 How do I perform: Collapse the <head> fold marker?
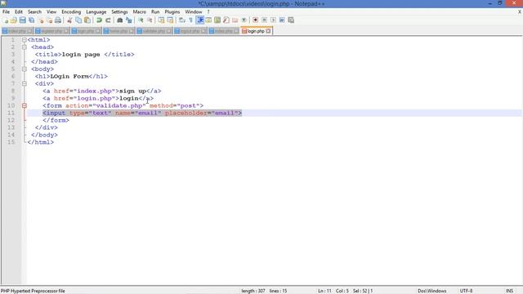[x=25, y=47]
